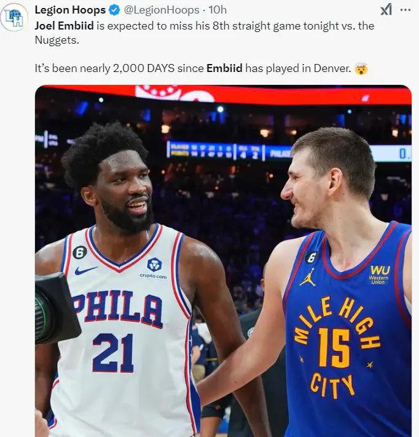Click the Western Union patch on the blue jersey
Viewport: 419px width, 437px height.
click(x=380, y=274)
